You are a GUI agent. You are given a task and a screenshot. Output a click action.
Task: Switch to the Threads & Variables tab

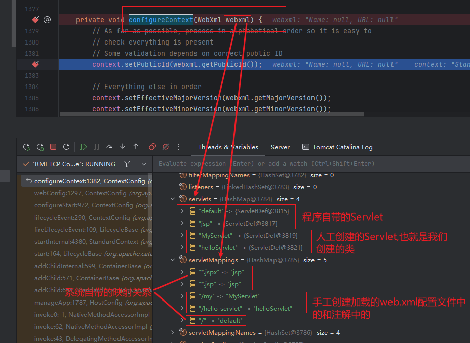(228, 147)
